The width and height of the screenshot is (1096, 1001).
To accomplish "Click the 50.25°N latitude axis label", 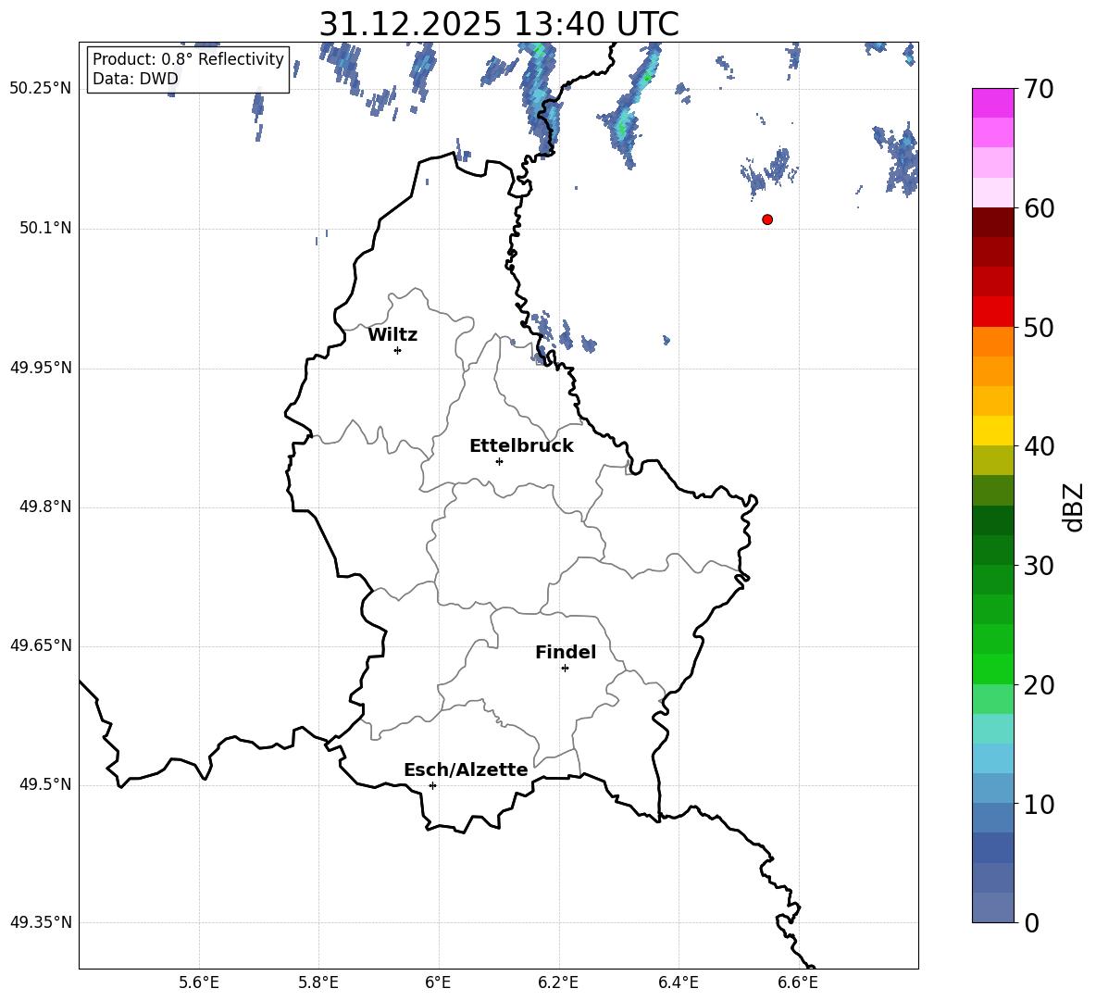I will (41, 89).
